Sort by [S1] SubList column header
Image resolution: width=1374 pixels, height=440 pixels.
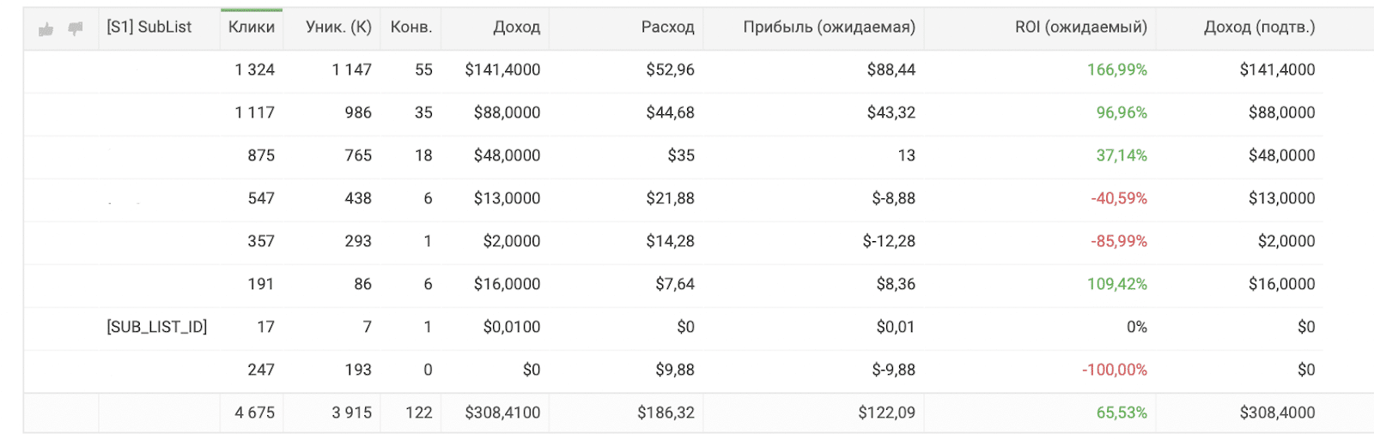149,27
